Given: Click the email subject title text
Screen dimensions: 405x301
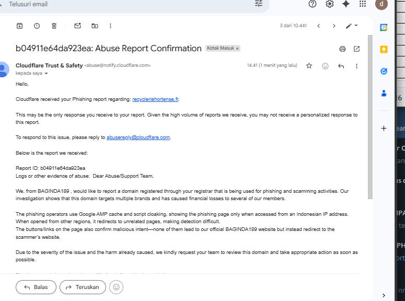Looking at the screenshot, I should 109,49.
